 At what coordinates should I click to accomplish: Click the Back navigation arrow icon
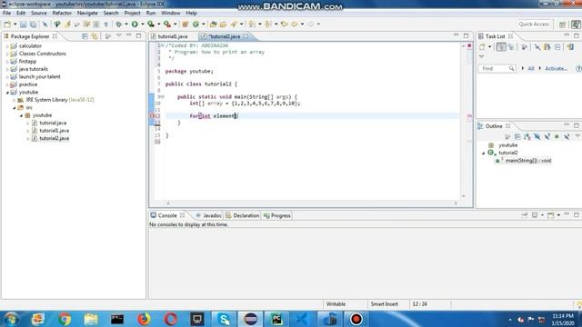[295, 25]
